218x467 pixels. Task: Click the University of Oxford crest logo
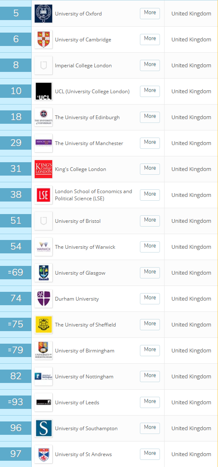point(43,13)
